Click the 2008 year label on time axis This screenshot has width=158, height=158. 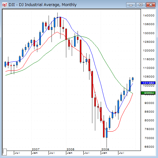point(70,149)
